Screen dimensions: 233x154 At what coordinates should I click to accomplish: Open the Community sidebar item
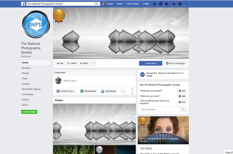coord(28,94)
